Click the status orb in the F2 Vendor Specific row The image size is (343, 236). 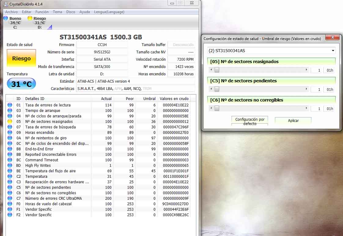10,215
